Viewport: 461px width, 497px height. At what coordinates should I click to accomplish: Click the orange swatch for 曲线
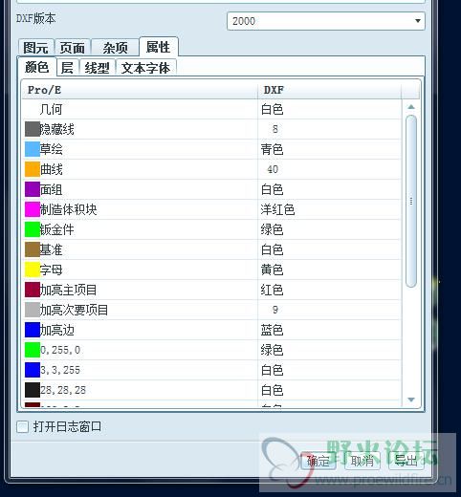click(33, 169)
